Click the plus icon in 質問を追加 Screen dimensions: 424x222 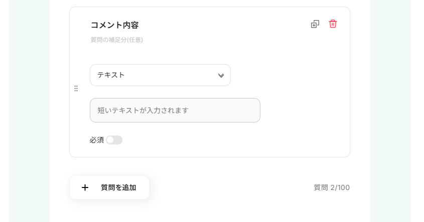tap(85, 187)
